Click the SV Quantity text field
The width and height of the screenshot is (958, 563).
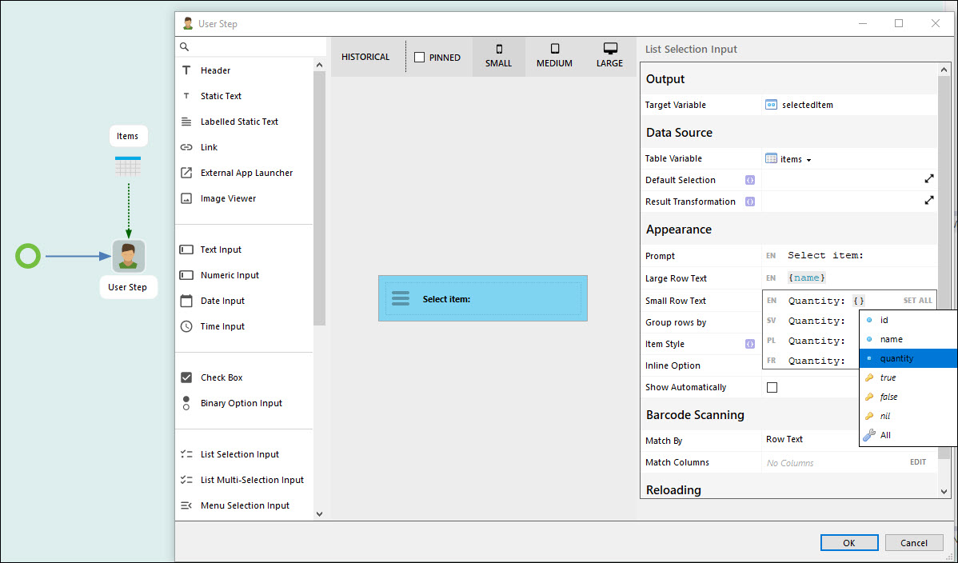pyautogui.click(x=817, y=321)
